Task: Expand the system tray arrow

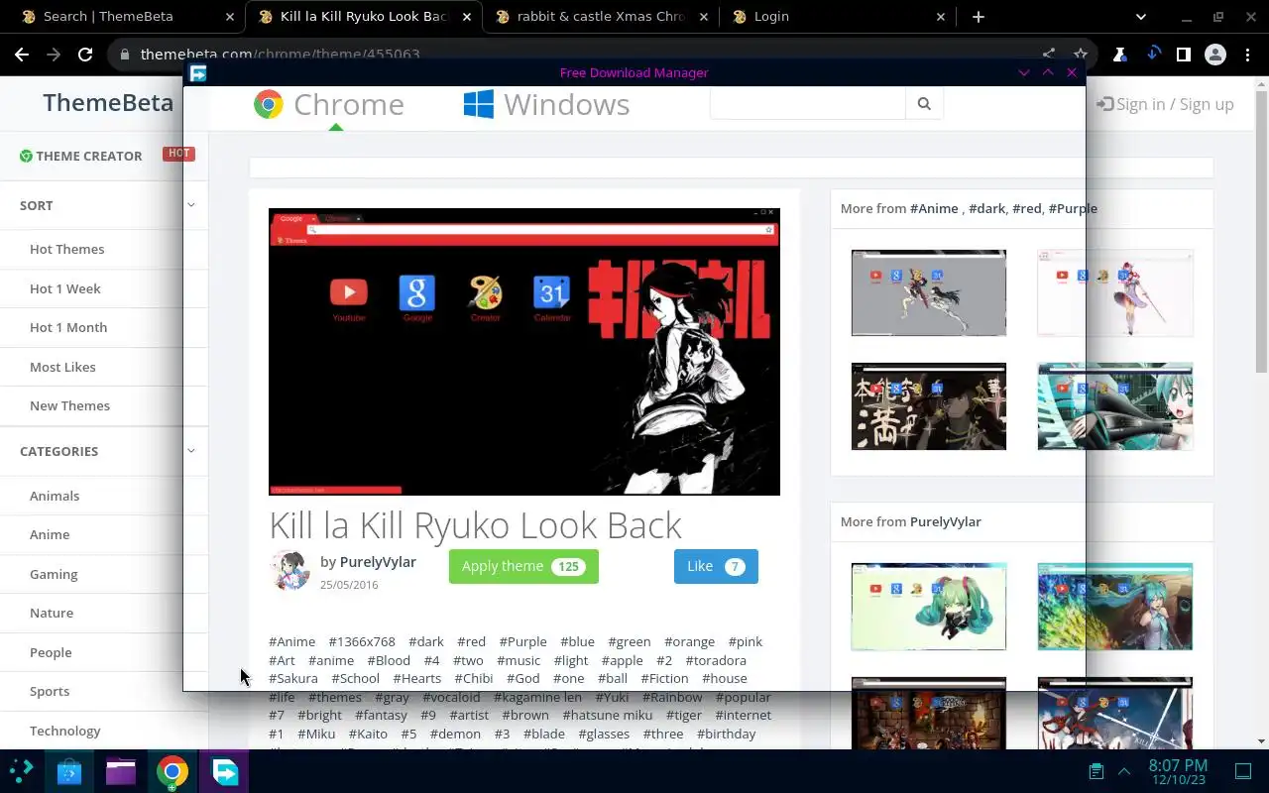Action: click(x=1124, y=771)
